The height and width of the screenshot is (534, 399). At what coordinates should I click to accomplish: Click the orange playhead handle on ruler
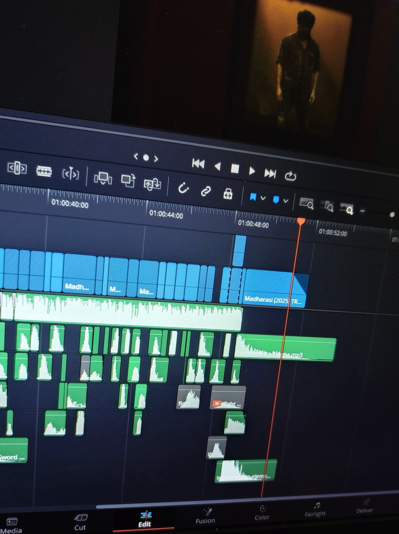coord(301,221)
